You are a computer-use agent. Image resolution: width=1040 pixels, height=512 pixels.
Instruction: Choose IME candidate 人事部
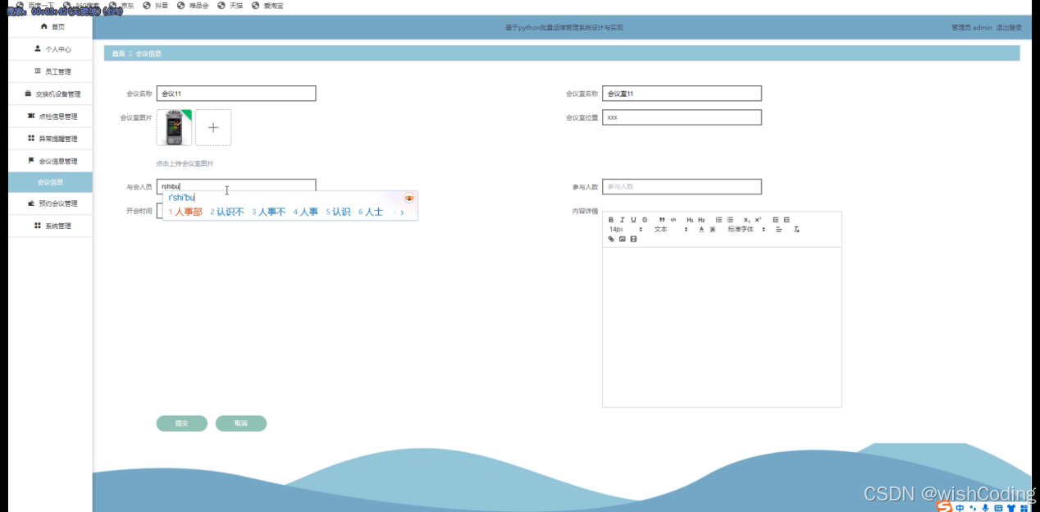[185, 213]
